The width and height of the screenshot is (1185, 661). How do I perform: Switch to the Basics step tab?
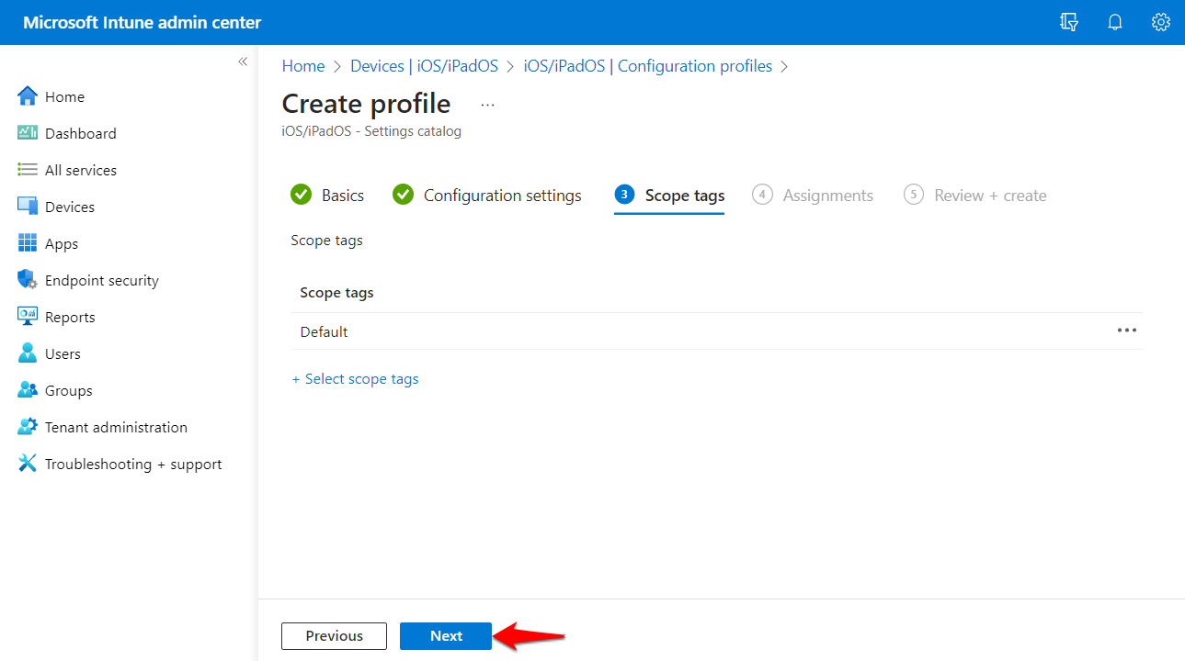pyautogui.click(x=327, y=196)
